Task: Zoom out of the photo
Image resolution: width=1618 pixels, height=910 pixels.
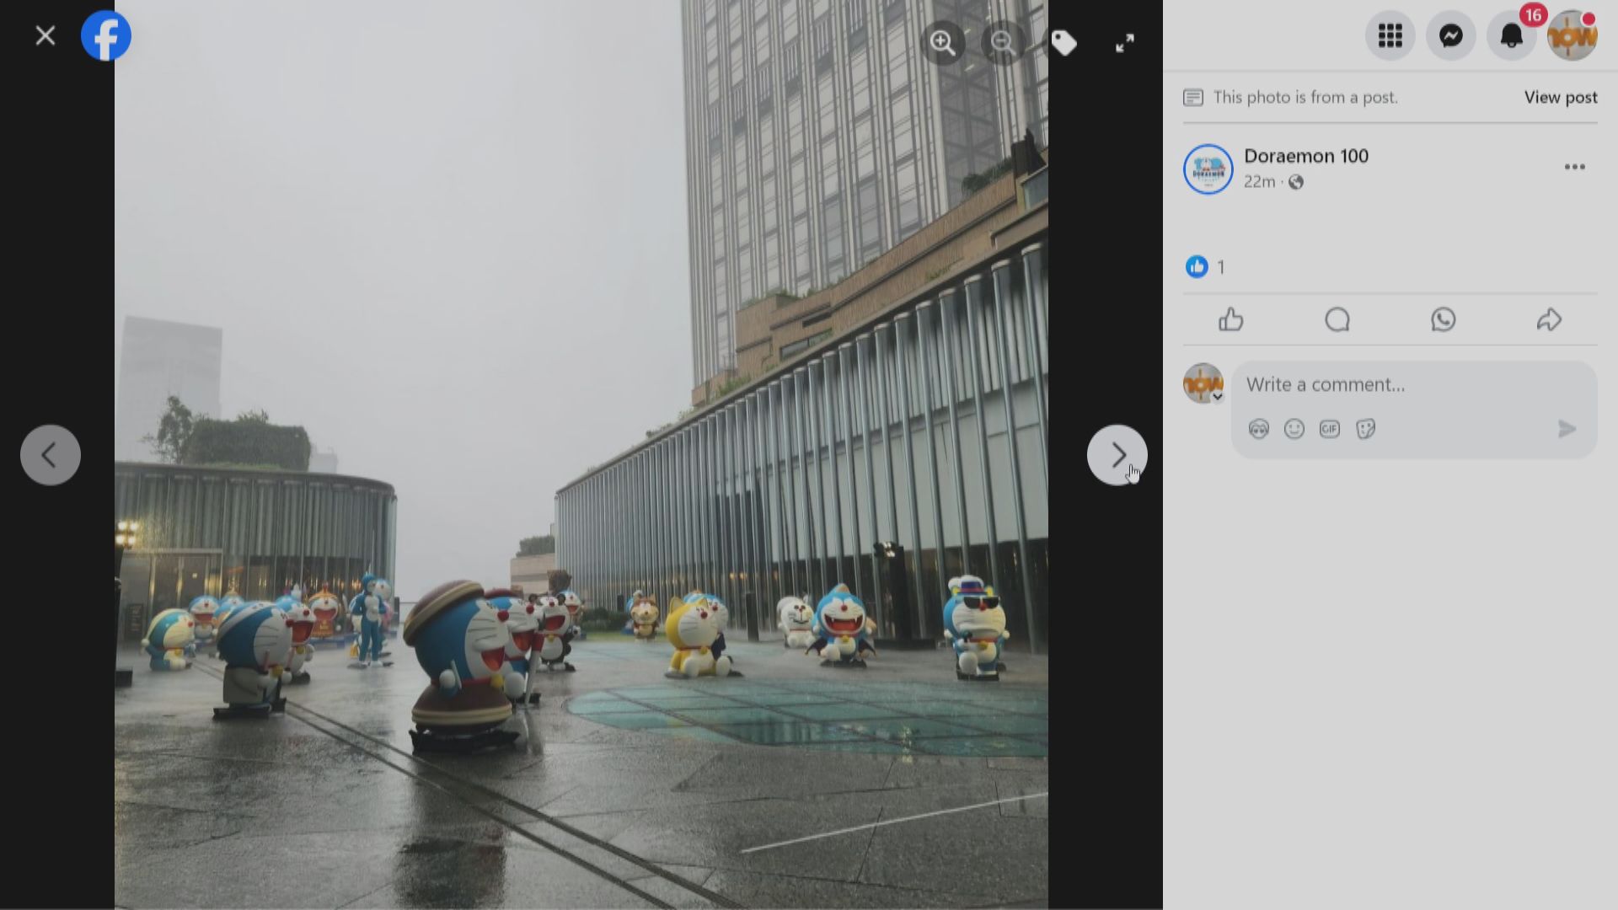Action: click(x=1003, y=41)
